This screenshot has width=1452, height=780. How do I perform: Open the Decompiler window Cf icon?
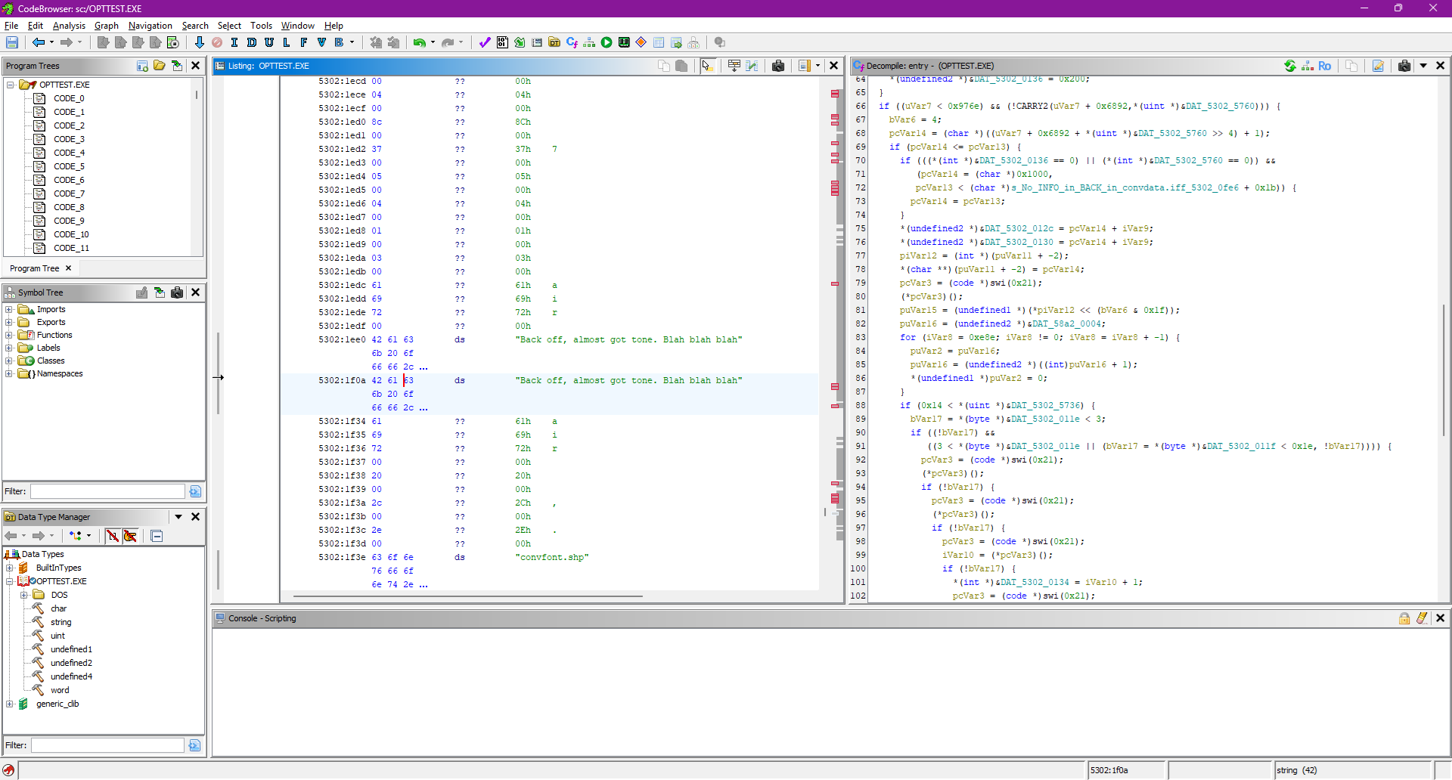(x=572, y=42)
